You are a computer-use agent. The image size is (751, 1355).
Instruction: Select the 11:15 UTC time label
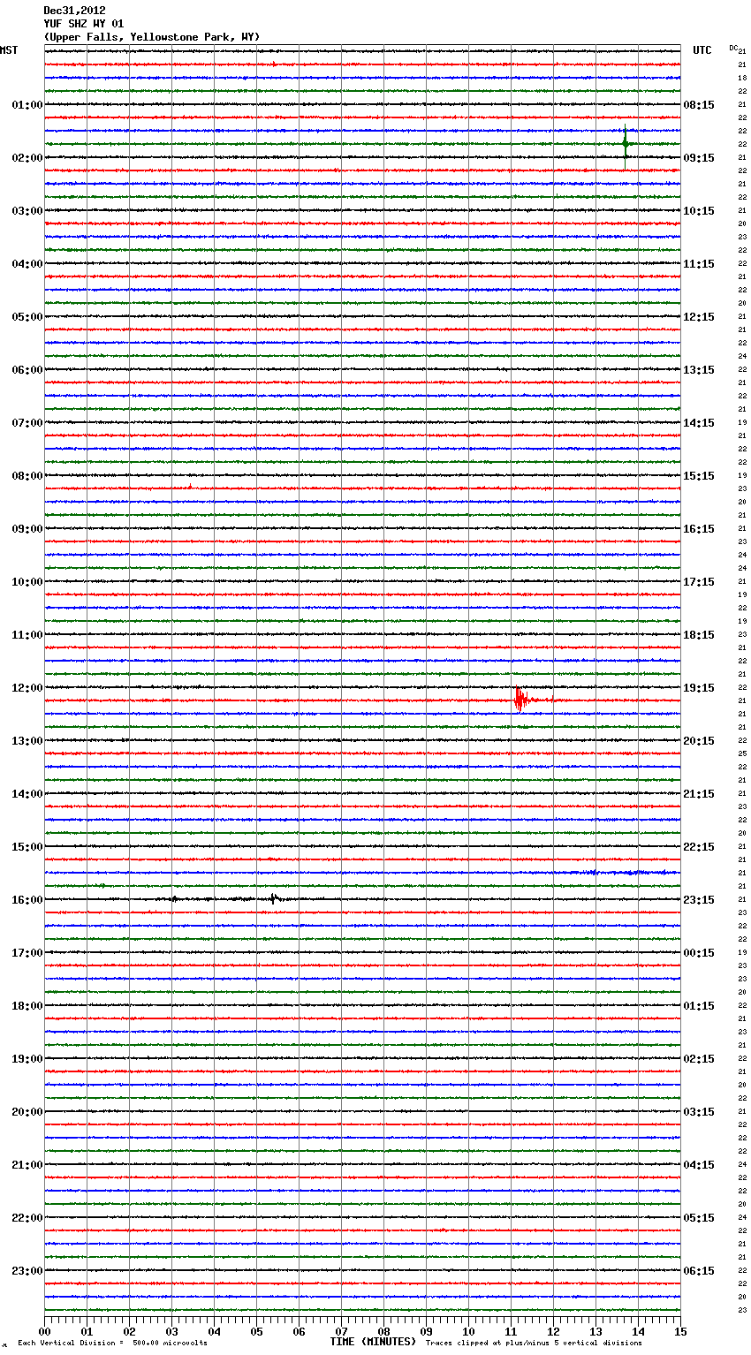[699, 264]
